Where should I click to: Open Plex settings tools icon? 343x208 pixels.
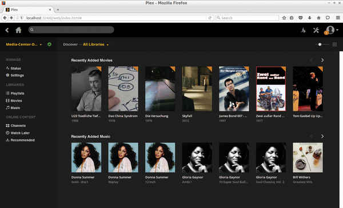point(316,30)
